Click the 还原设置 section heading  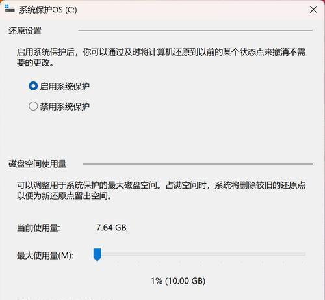pos(25,31)
